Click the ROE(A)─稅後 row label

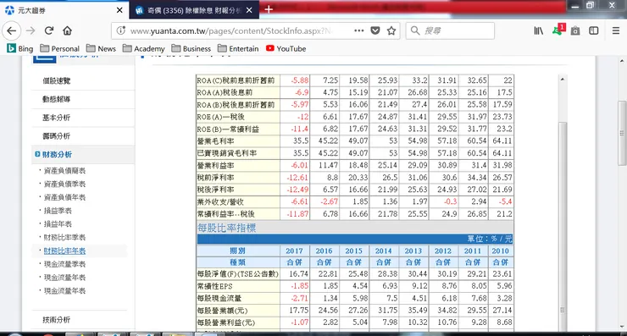(x=221, y=117)
